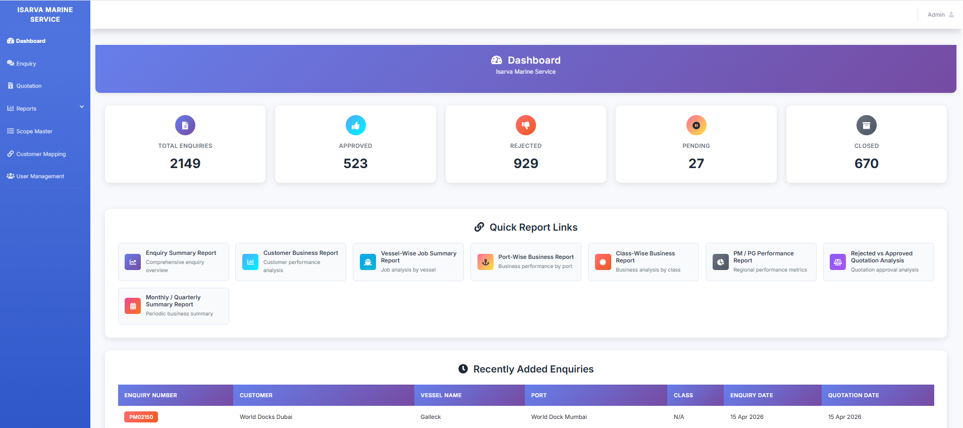This screenshot has width=963, height=428.
Task: Click the Vessel-Wise Job Summary ship icon
Action: [368, 262]
